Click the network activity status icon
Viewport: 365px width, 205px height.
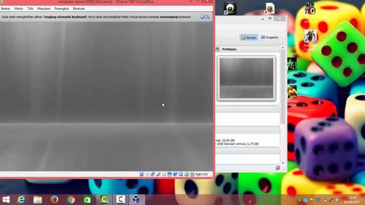pos(152,174)
